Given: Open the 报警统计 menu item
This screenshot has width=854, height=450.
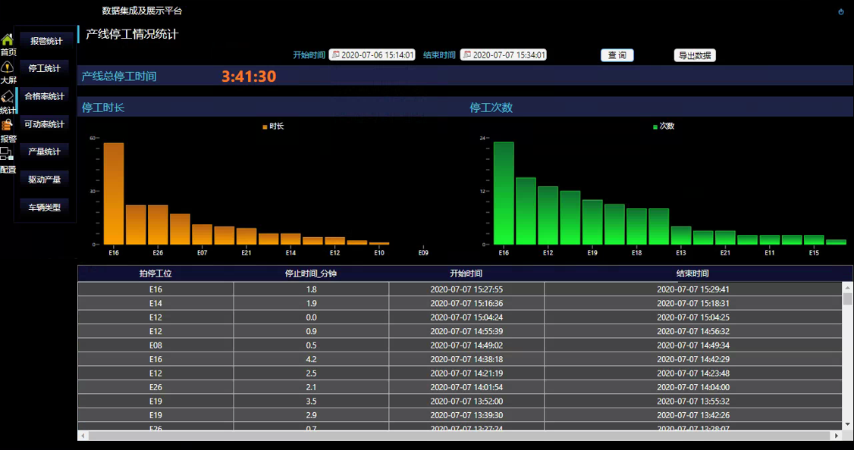Looking at the screenshot, I should [46, 41].
